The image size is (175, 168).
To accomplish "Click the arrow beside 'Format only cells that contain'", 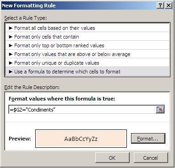I will point(11,37).
